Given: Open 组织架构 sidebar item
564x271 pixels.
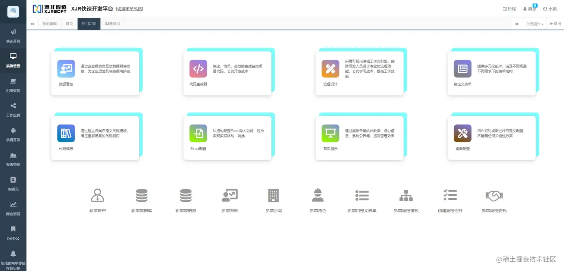Looking at the screenshot, I should pyautogui.click(x=13, y=85).
